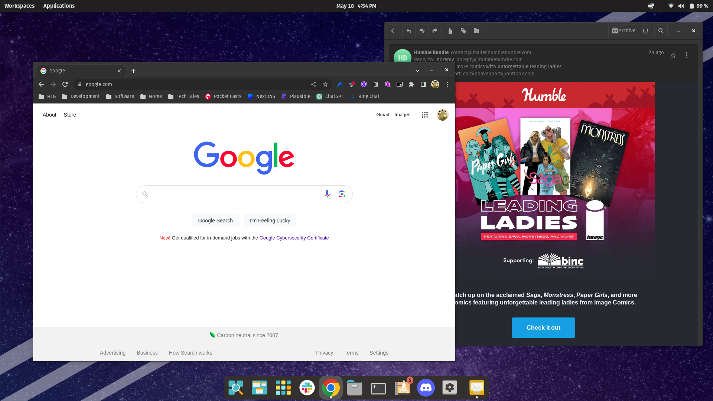713x401 pixels.
Task: Archive the Humble Bundle email
Action: coord(624,31)
